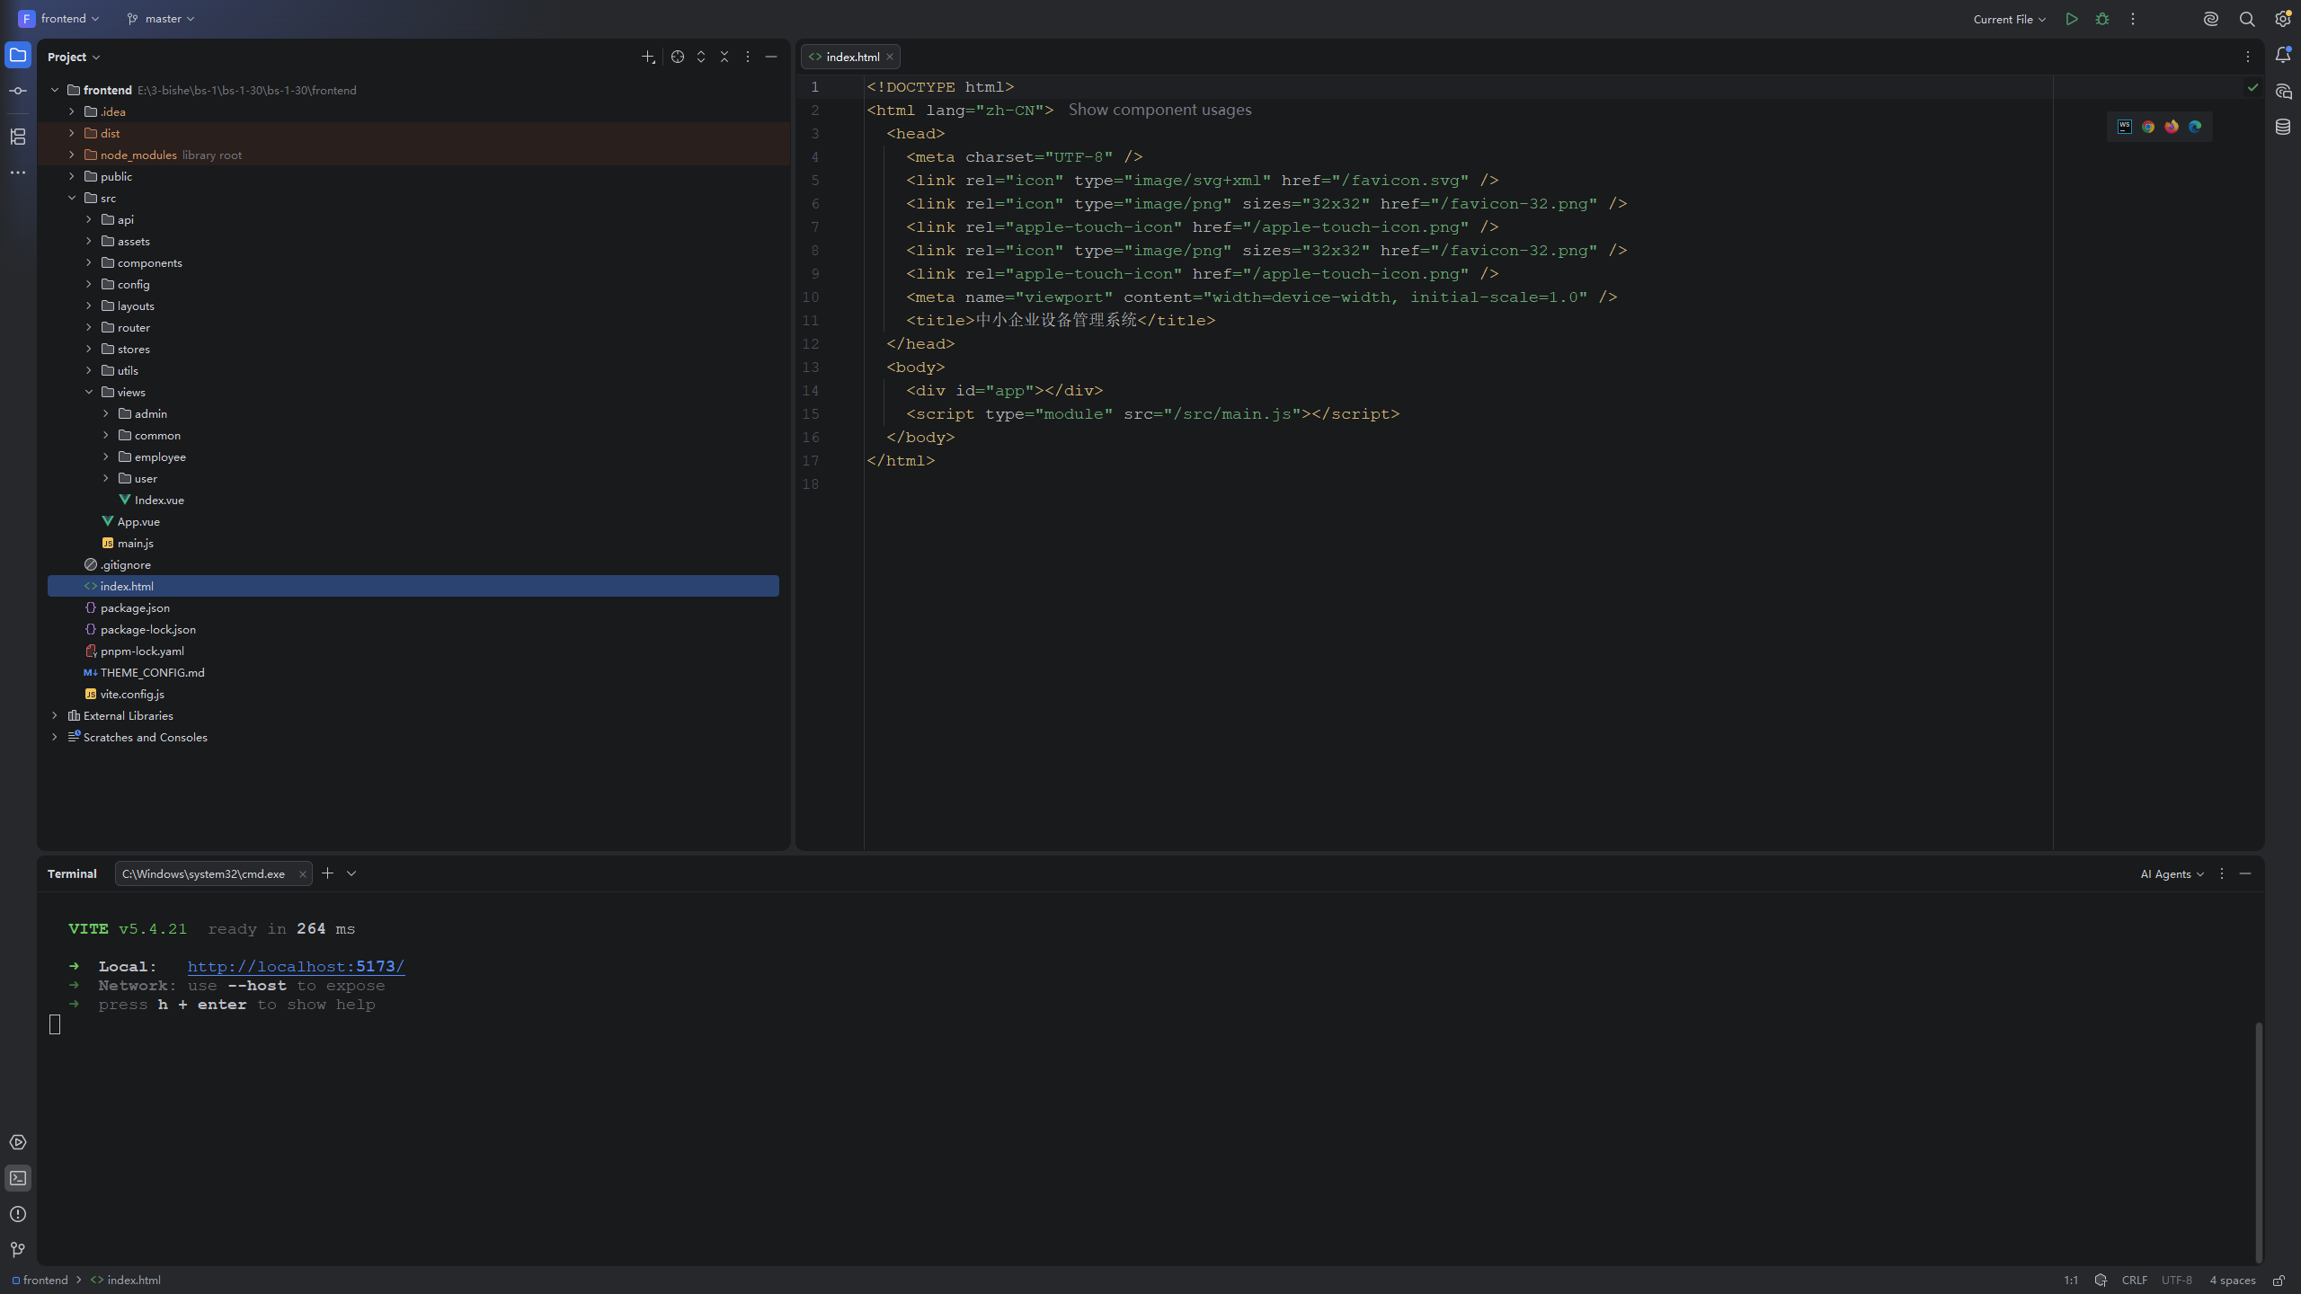Run the current file with the Run icon
Viewport: 2301px width, 1294px height.
click(x=2072, y=19)
